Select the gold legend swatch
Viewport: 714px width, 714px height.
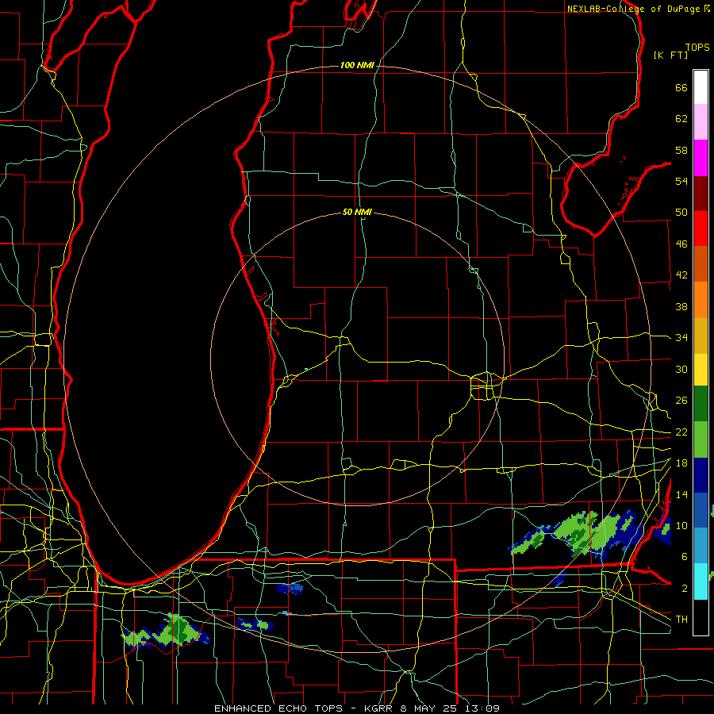pyautogui.click(x=701, y=336)
